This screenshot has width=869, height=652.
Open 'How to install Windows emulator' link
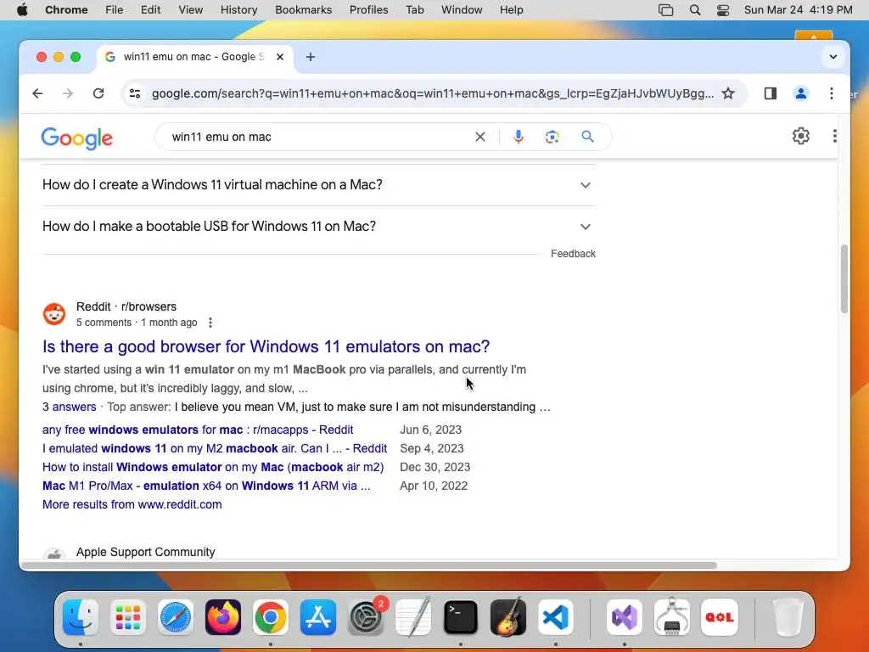(213, 468)
